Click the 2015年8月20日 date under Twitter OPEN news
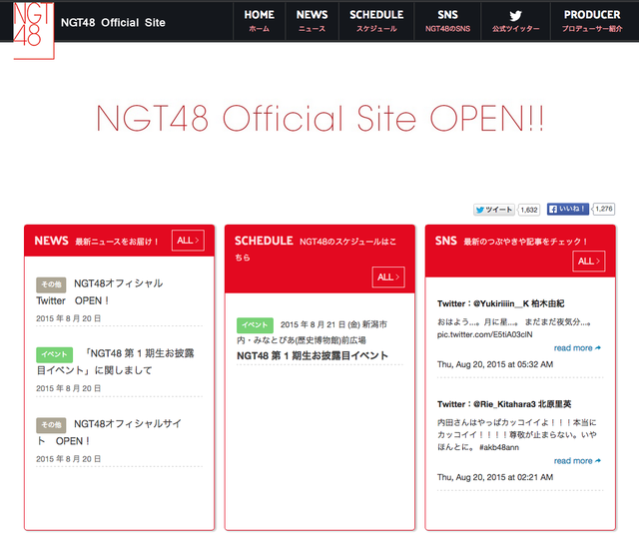The image size is (639, 536). point(69,318)
